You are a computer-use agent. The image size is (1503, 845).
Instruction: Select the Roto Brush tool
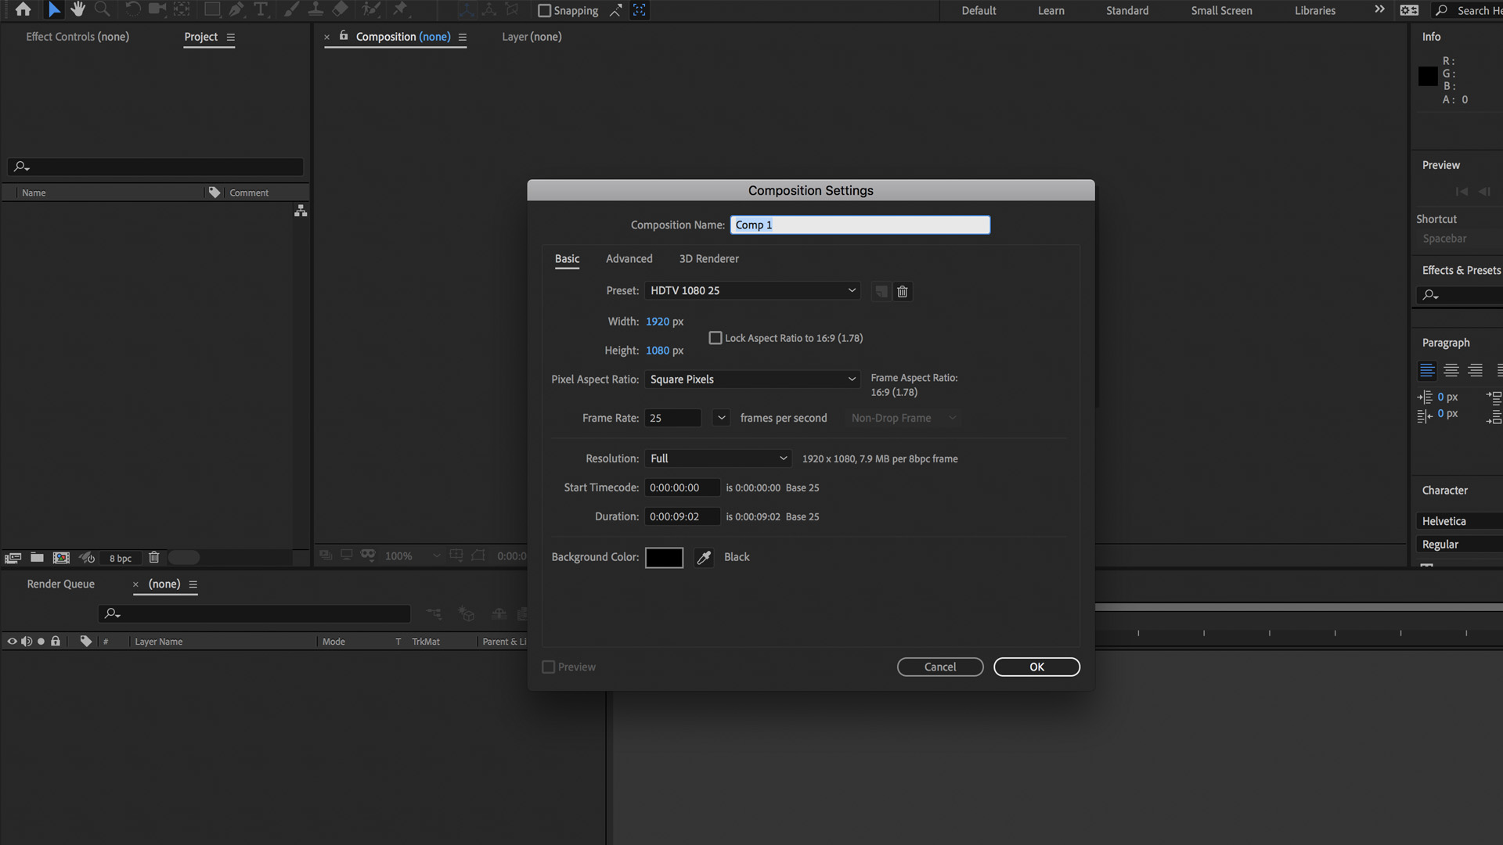click(x=369, y=10)
